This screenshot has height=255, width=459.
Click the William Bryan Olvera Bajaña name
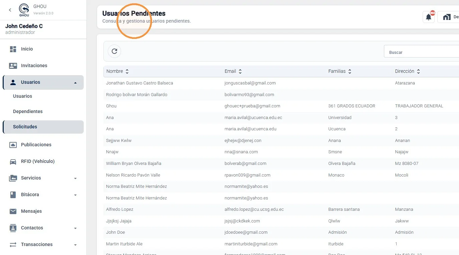[133, 164]
